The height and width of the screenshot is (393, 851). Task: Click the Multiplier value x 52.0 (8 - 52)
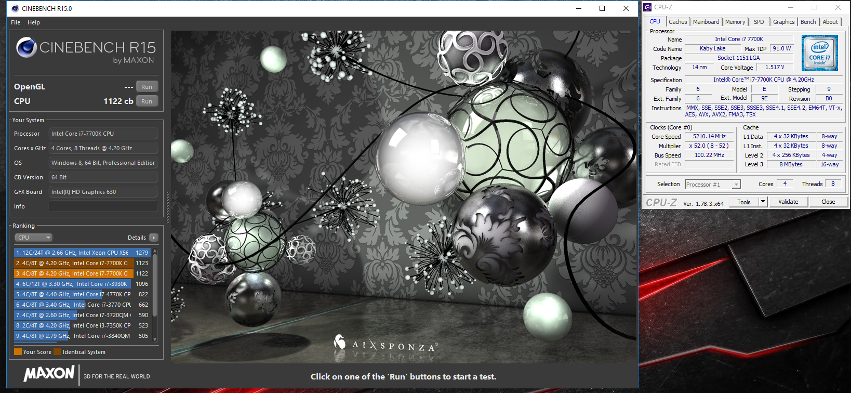(709, 146)
